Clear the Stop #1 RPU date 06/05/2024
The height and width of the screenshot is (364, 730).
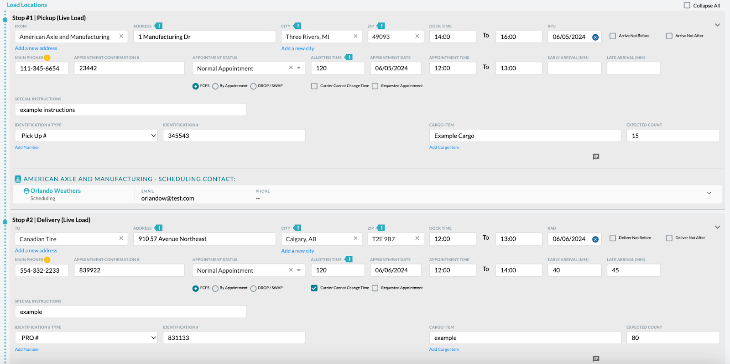coord(595,37)
